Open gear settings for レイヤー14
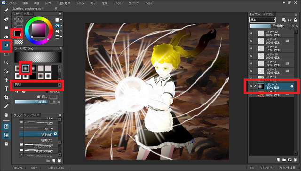301x171 pixels. tap(292, 86)
